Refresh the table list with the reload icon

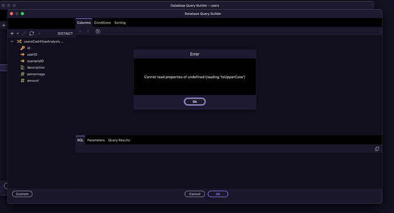(31, 34)
